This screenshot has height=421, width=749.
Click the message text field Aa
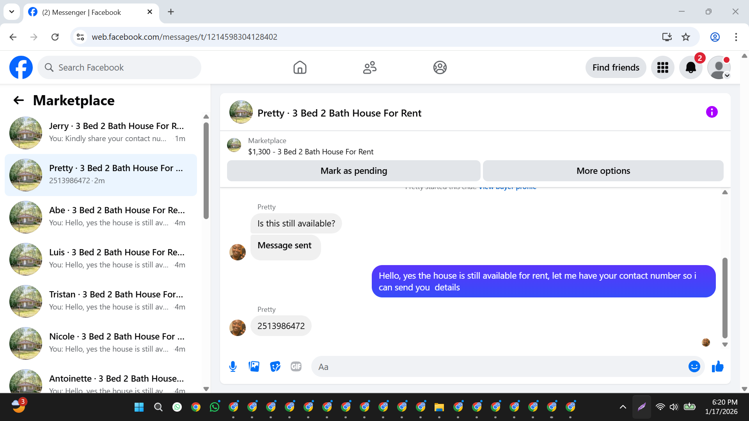point(499,366)
